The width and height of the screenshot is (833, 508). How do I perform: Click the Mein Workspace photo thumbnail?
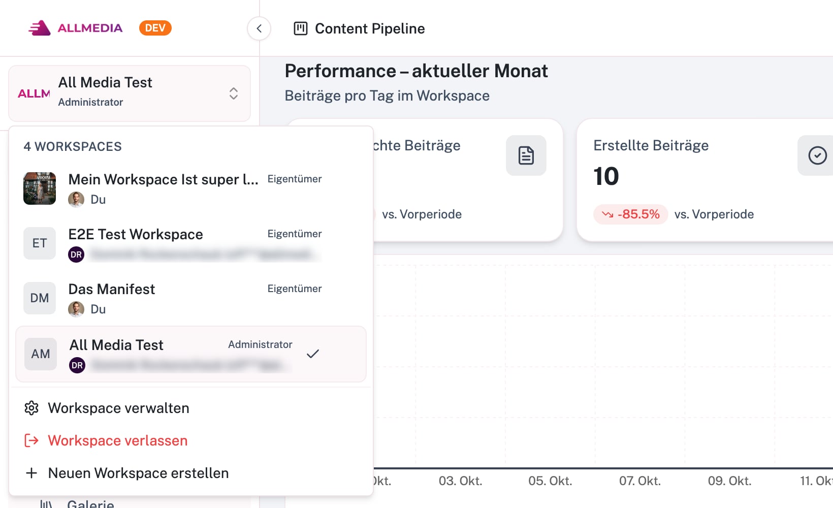click(40, 188)
